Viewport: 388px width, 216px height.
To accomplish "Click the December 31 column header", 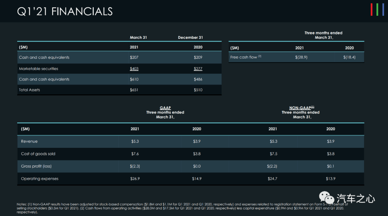I will 190,38.
